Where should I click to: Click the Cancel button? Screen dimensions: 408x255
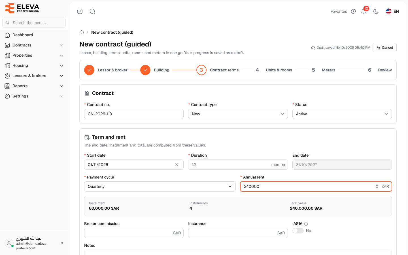[384, 48]
